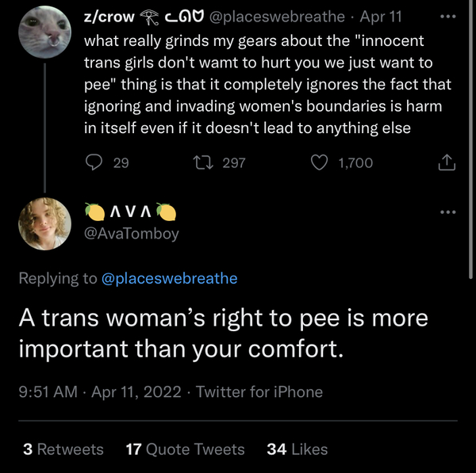Open AvaTomboy's profile photo
The image size is (476, 473).
[x=45, y=224]
